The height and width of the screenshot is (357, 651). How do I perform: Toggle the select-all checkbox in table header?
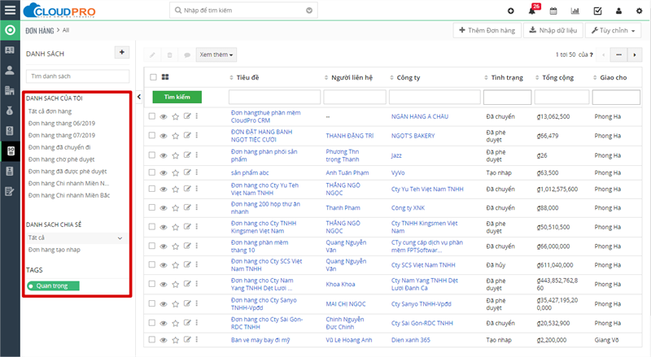pyautogui.click(x=153, y=77)
